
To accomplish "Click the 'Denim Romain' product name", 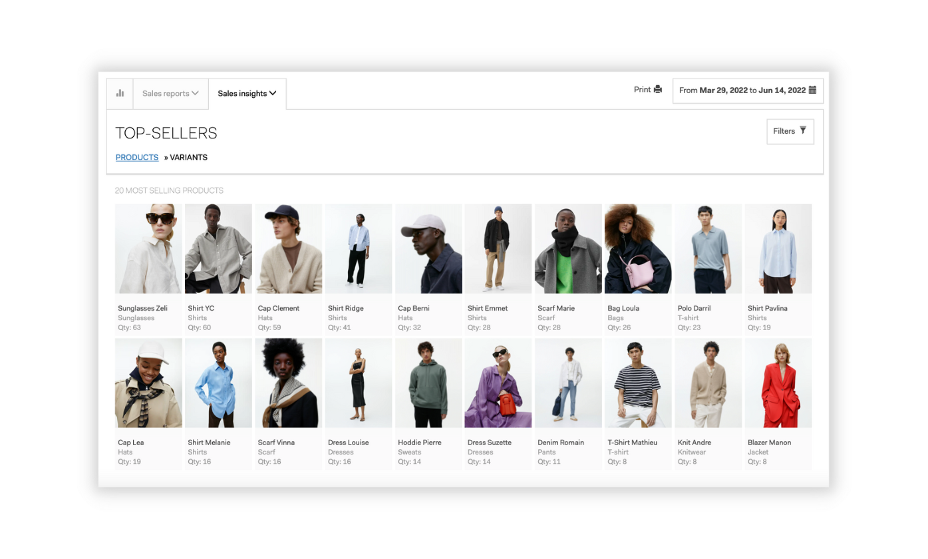I will [561, 442].
